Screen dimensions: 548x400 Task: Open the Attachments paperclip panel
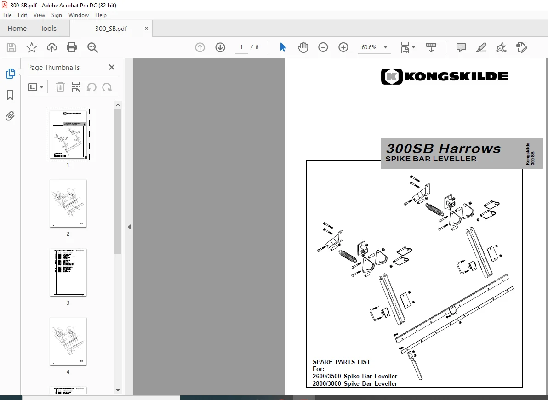(10, 116)
